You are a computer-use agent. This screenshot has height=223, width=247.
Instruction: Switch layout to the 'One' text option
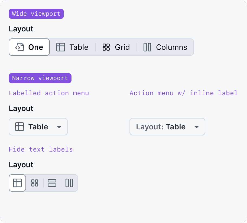[36, 47]
